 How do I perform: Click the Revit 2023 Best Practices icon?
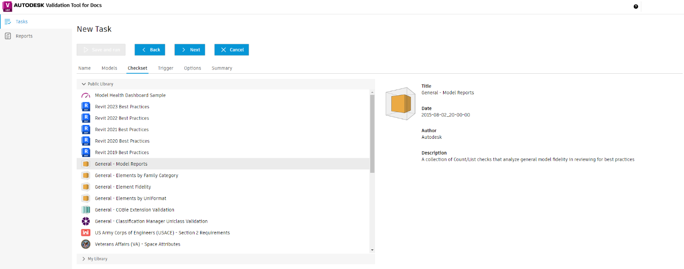tap(86, 107)
